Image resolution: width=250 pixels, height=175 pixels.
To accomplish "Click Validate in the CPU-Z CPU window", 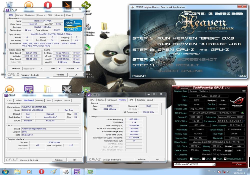I will point(60,74).
